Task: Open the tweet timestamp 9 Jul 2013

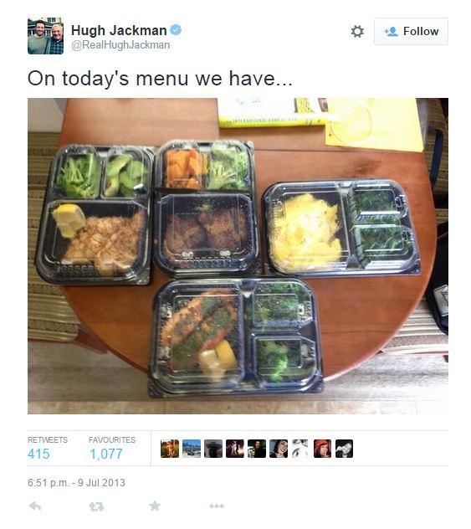Action: coord(76,482)
